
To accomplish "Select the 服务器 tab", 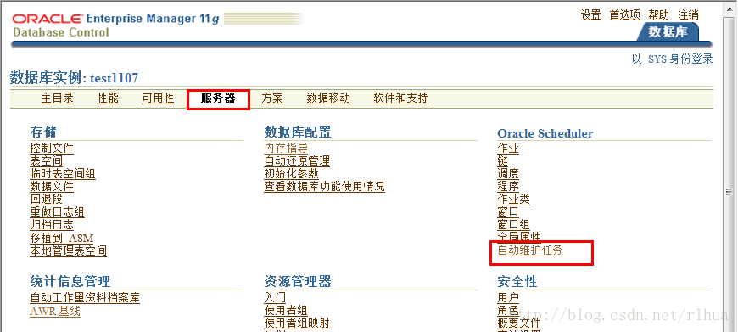I will (218, 98).
